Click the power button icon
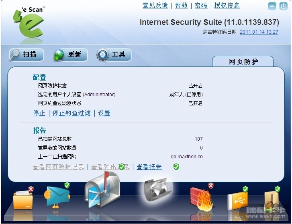Image resolution: width=292 pixels, height=224 pixels. (x=284, y=6)
